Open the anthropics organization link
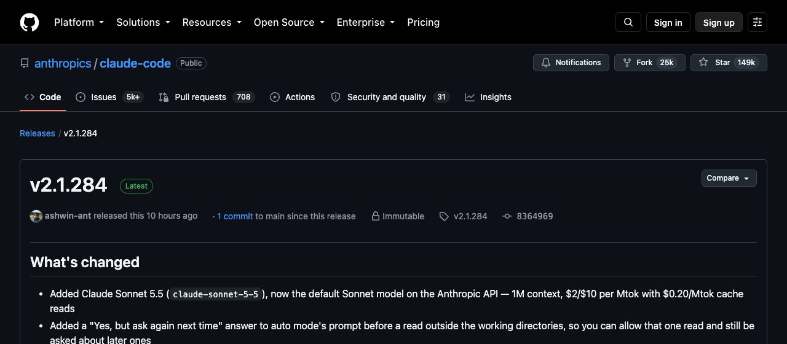The height and width of the screenshot is (344, 787). tap(63, 63)
